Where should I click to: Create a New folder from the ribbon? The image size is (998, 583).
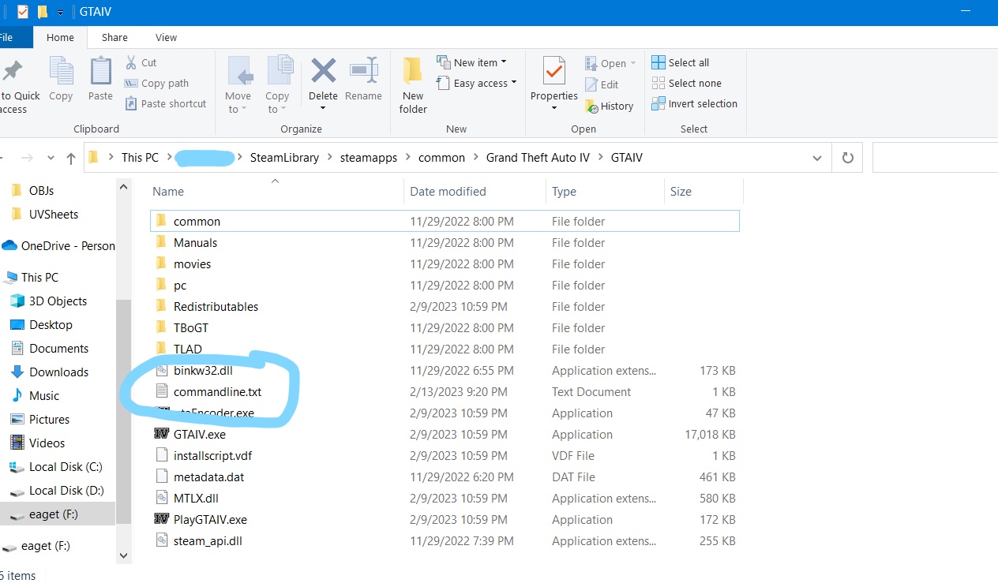413,85
